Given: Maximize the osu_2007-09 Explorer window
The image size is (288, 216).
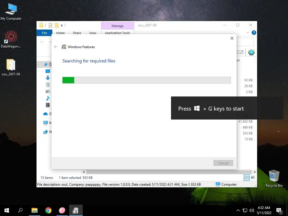Looking at the screenshot, I should (x=238, y=25).
